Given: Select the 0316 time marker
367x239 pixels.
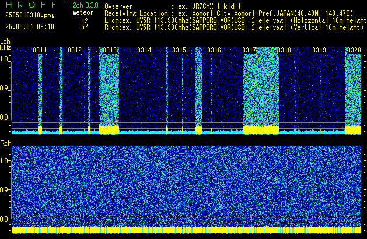Looking at the screenshot, I should 214,50.
